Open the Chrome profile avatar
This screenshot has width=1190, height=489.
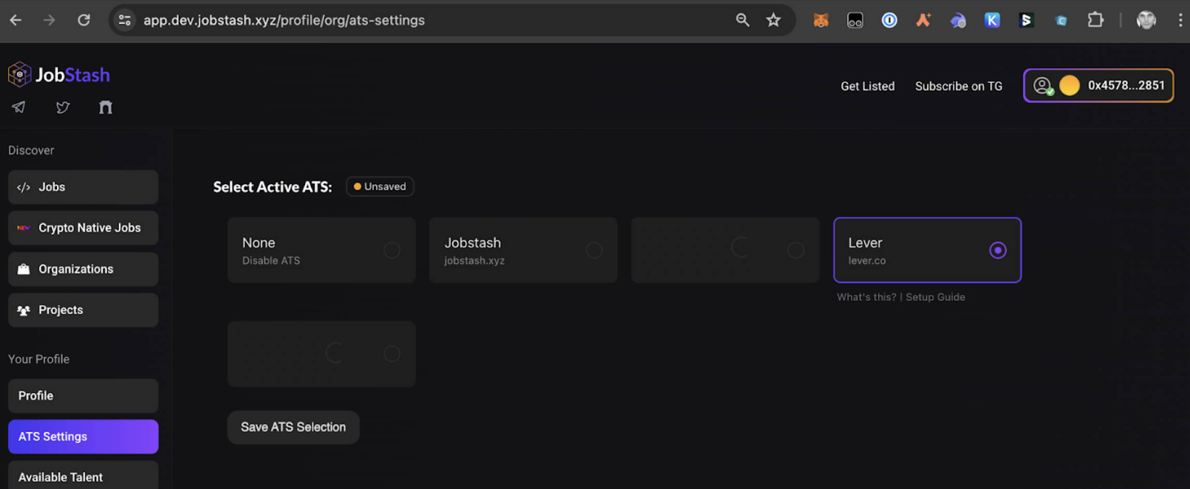(x=1146, y=20)
